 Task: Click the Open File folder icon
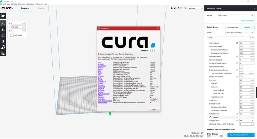[x=3, y=15]
